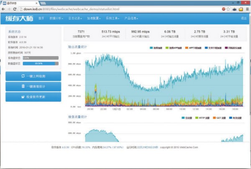Expand the 数据分析 dropdown menu

pyautogui.click(x=56, y=19)
